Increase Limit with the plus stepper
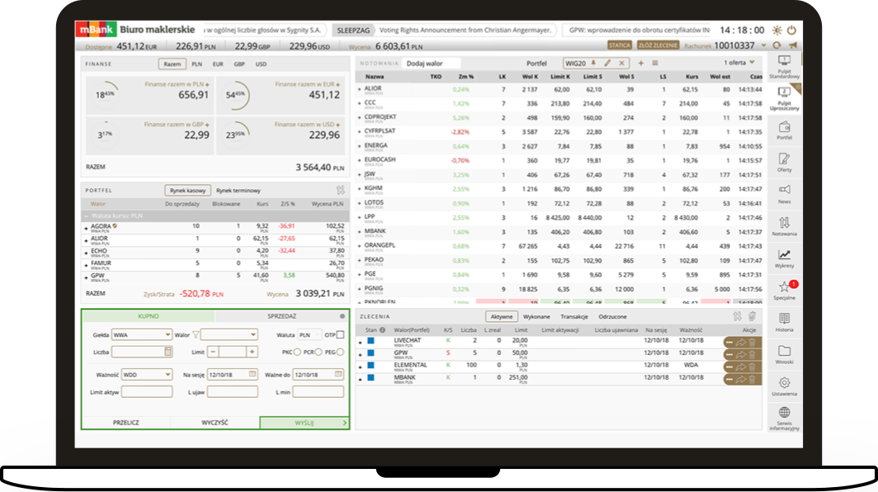The width and height of the screenshot is (878, 492). [x=252, y=352]
